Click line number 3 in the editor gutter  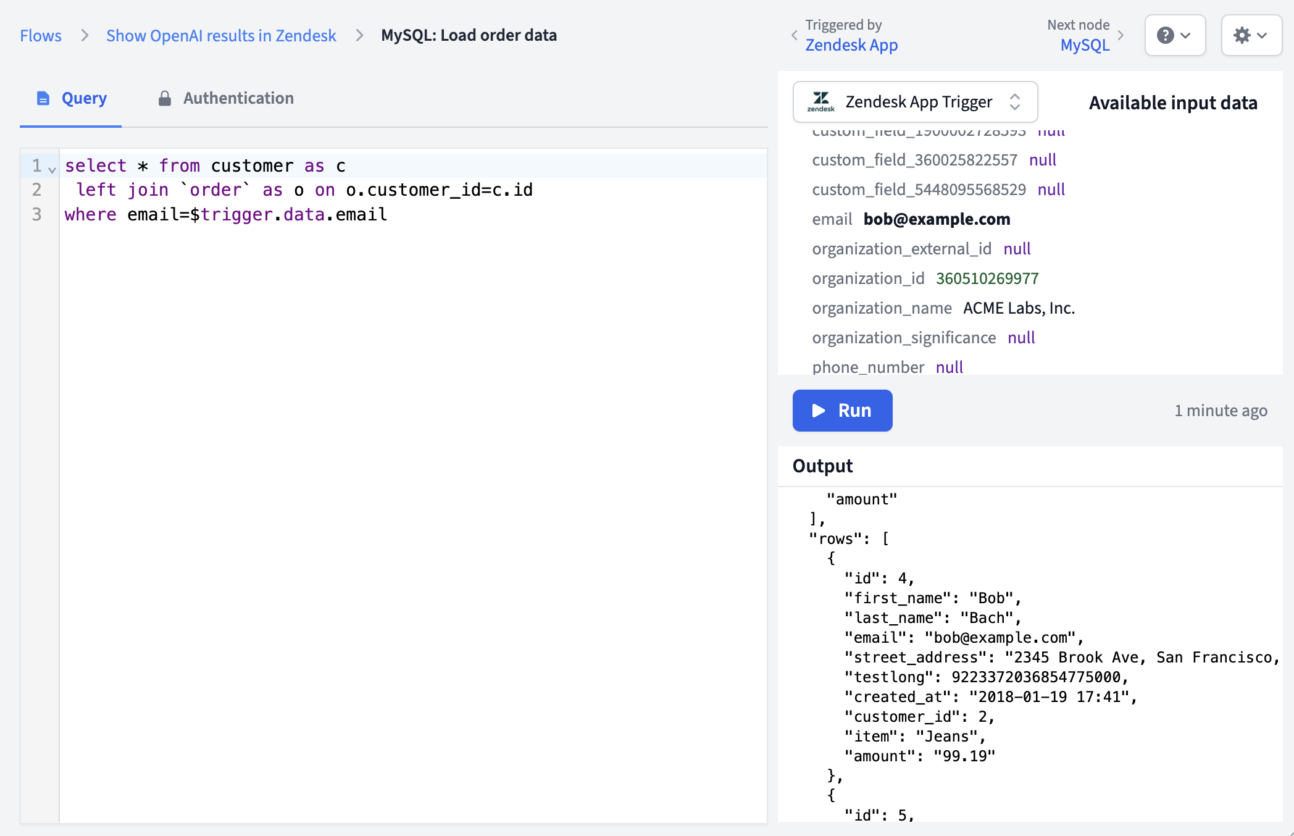click(x=36, y=214)
